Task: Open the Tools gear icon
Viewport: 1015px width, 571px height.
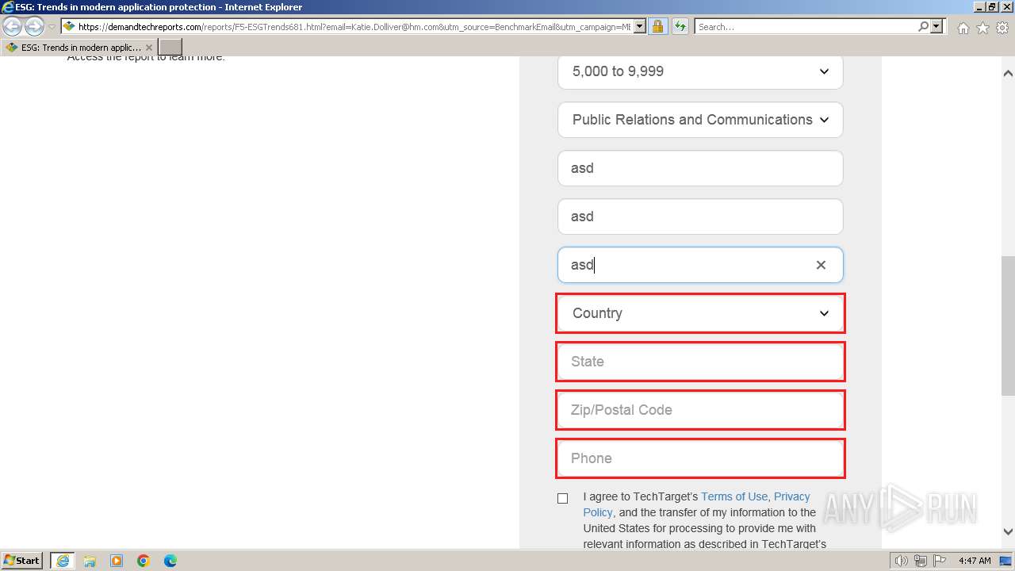Action: coord(1002,28)
